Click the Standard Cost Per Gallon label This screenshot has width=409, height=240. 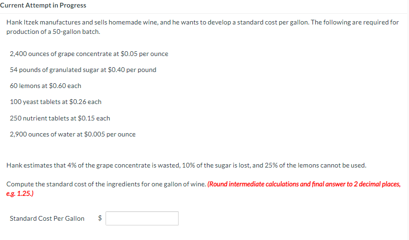pos(47,218)
